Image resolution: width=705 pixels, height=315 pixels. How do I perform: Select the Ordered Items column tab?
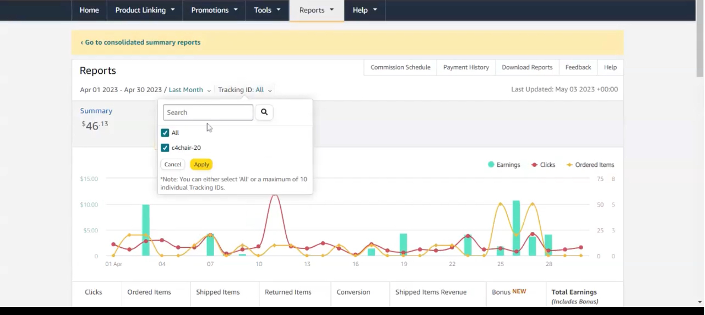coord(149,292)
